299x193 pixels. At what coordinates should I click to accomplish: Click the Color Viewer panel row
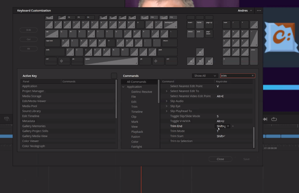tap(68, 141)
